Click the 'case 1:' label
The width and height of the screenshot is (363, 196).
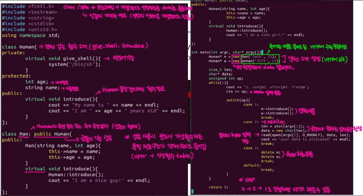pos(251,104)
